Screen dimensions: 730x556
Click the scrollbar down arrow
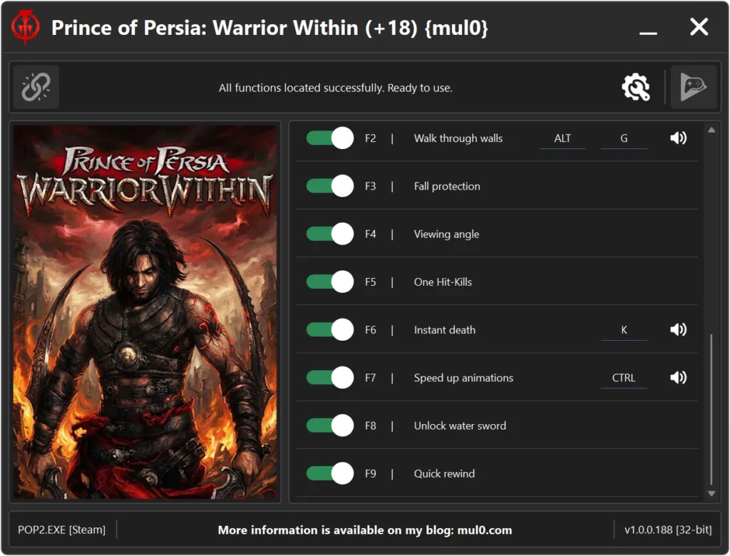(711, 494)
